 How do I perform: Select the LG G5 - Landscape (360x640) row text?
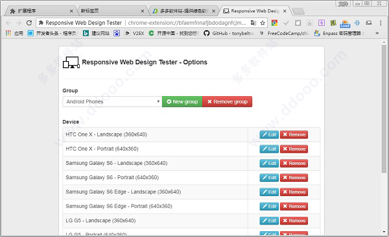click(100, 221)
